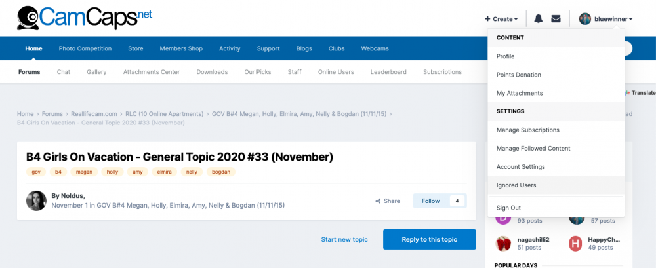Choose Sign Out in user menu
Image resolution: width=656 pixels, height=268 pixels.
508,208
